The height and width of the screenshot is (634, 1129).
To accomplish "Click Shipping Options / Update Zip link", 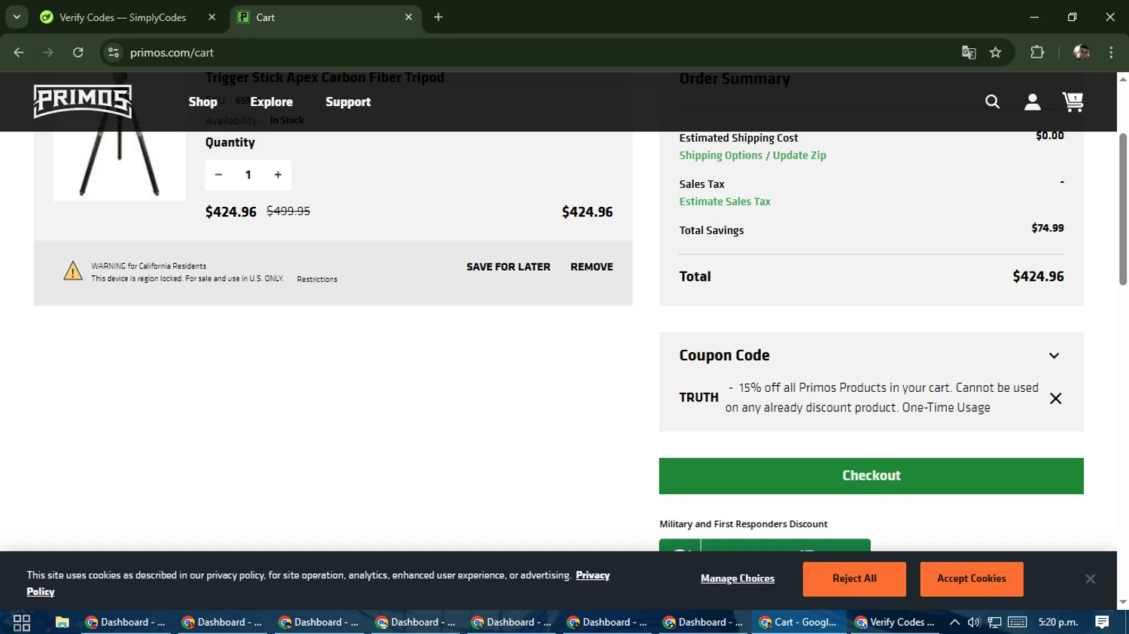I will 753,155.
